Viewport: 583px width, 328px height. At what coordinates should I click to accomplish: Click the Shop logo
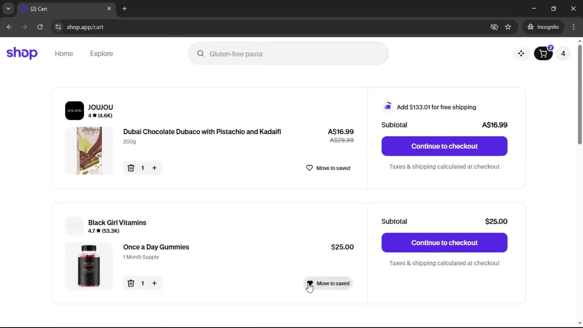click(x=22, y=53)
